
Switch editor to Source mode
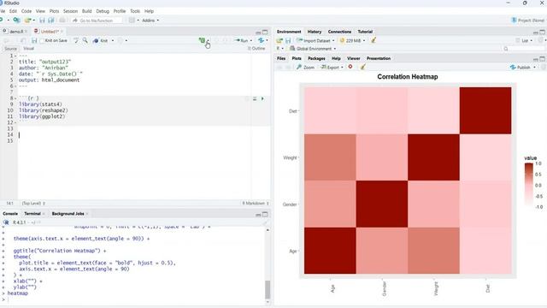coord(10,49)
